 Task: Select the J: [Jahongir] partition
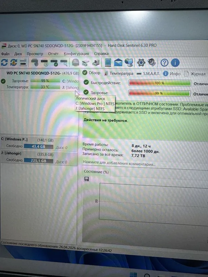(39, 158)
